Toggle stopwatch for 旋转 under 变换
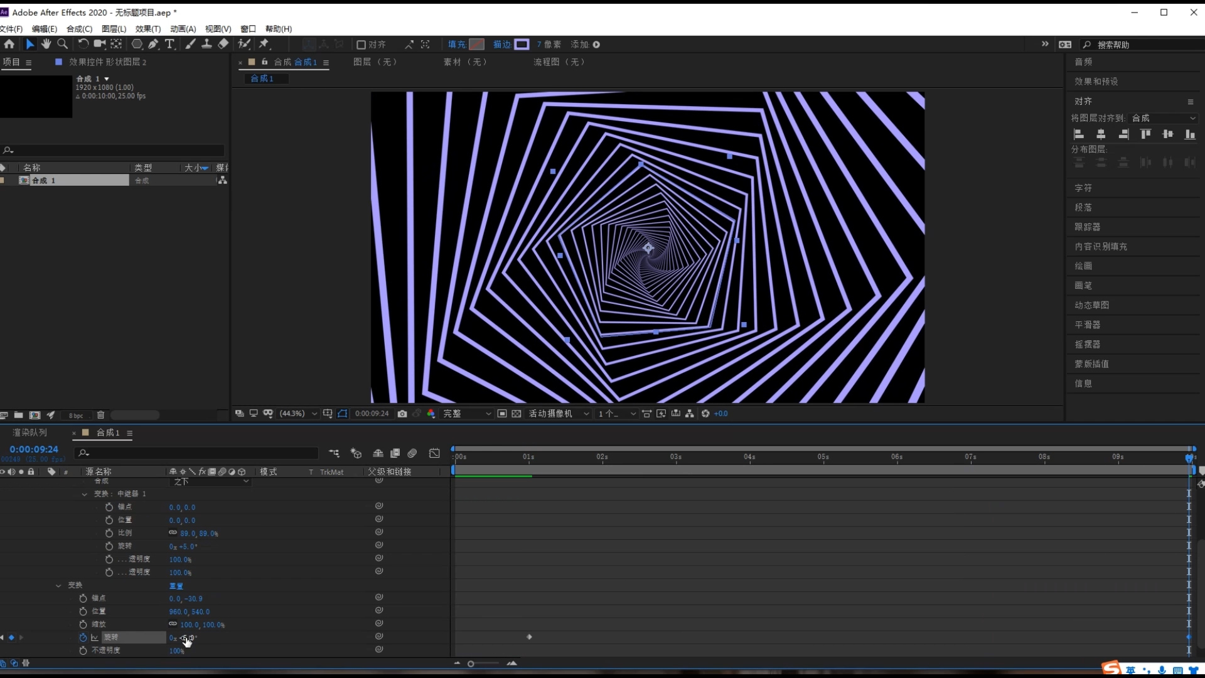1205x678 pixels. [83, 637]
